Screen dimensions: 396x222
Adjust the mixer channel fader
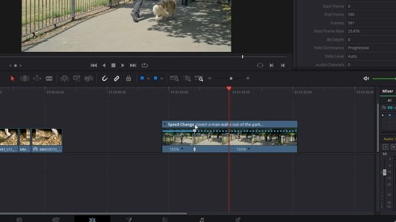(384, 172)
